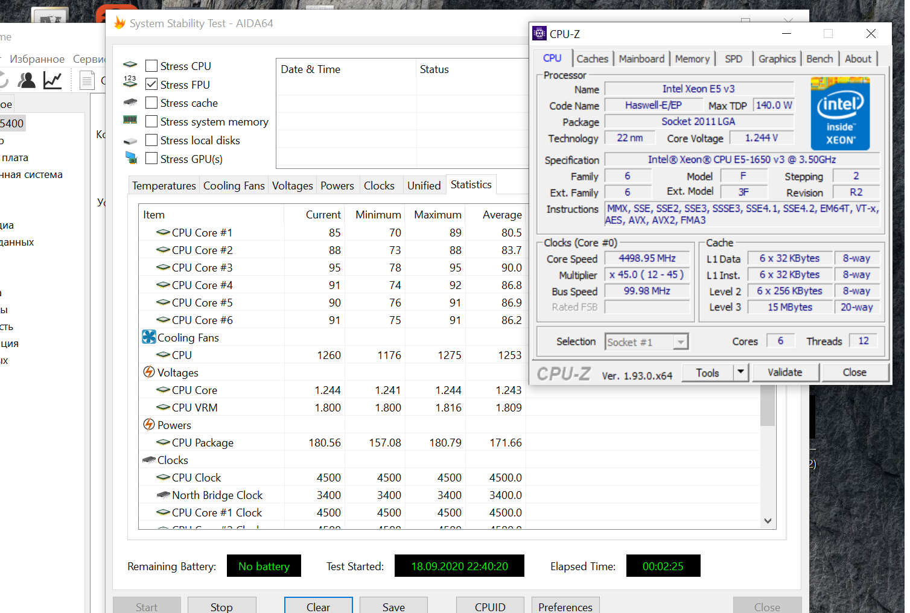Viewport: 910px width, 613px height.
Task: Click the chip icon beside Stress cache
Action: [130, 102]
